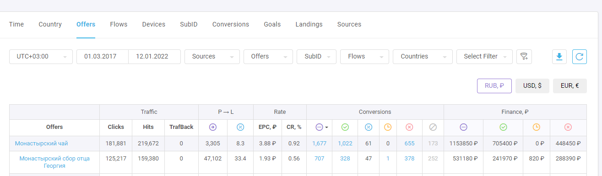
Task: Switch currency to USD, $
Action: click(532, 86)
